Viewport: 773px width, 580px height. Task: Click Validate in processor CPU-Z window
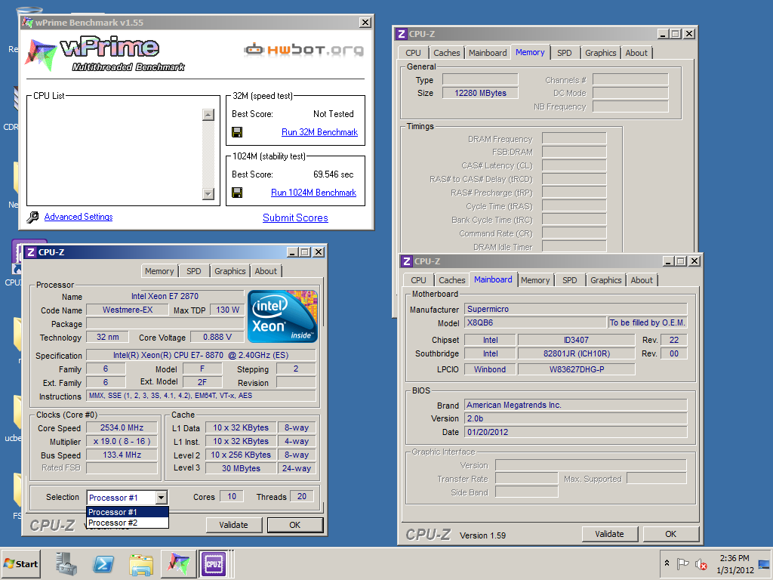tap(234, 525)
